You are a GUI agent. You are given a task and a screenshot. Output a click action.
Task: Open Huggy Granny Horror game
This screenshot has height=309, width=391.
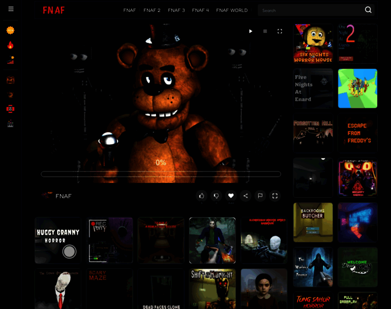click(58, 241)
